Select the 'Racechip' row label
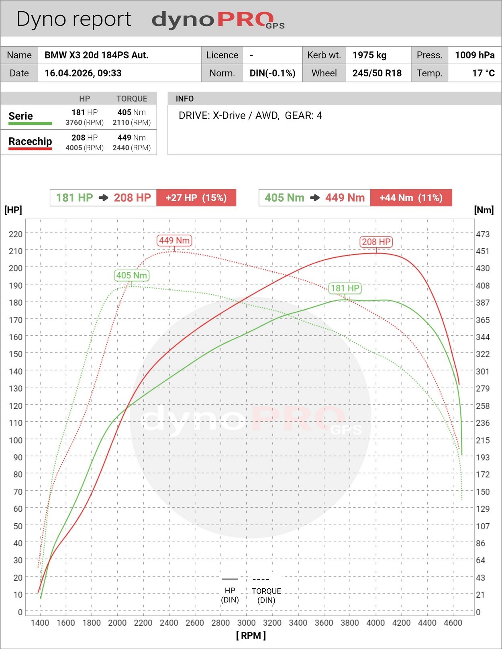The width and height of the screenshot is (502, 649). pos(30,141)
